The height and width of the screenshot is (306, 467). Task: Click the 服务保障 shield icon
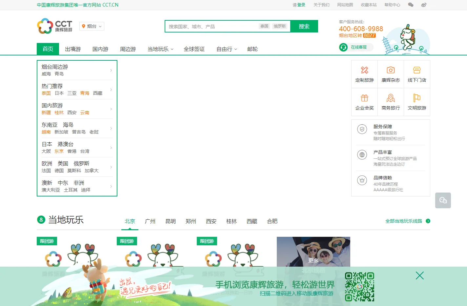pos(362,130)
